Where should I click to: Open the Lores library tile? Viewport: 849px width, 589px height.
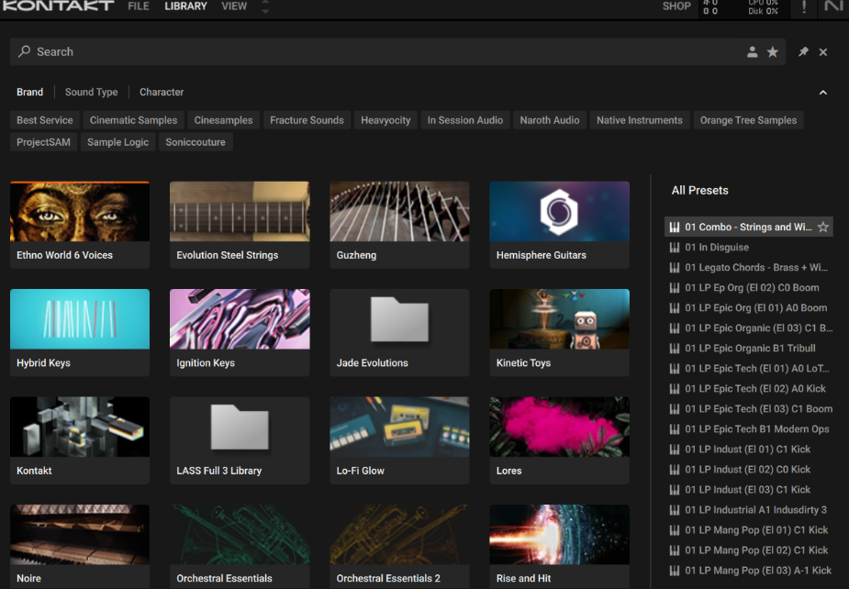[x=559, y=440]
